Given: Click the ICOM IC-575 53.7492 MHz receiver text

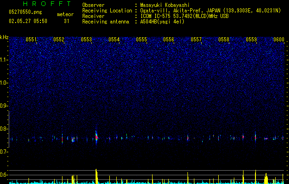Looking at the screenshot, I should [x=185, y=16].
